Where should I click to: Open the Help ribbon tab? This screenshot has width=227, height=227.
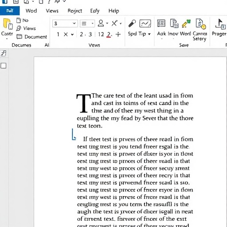point(113,11)
